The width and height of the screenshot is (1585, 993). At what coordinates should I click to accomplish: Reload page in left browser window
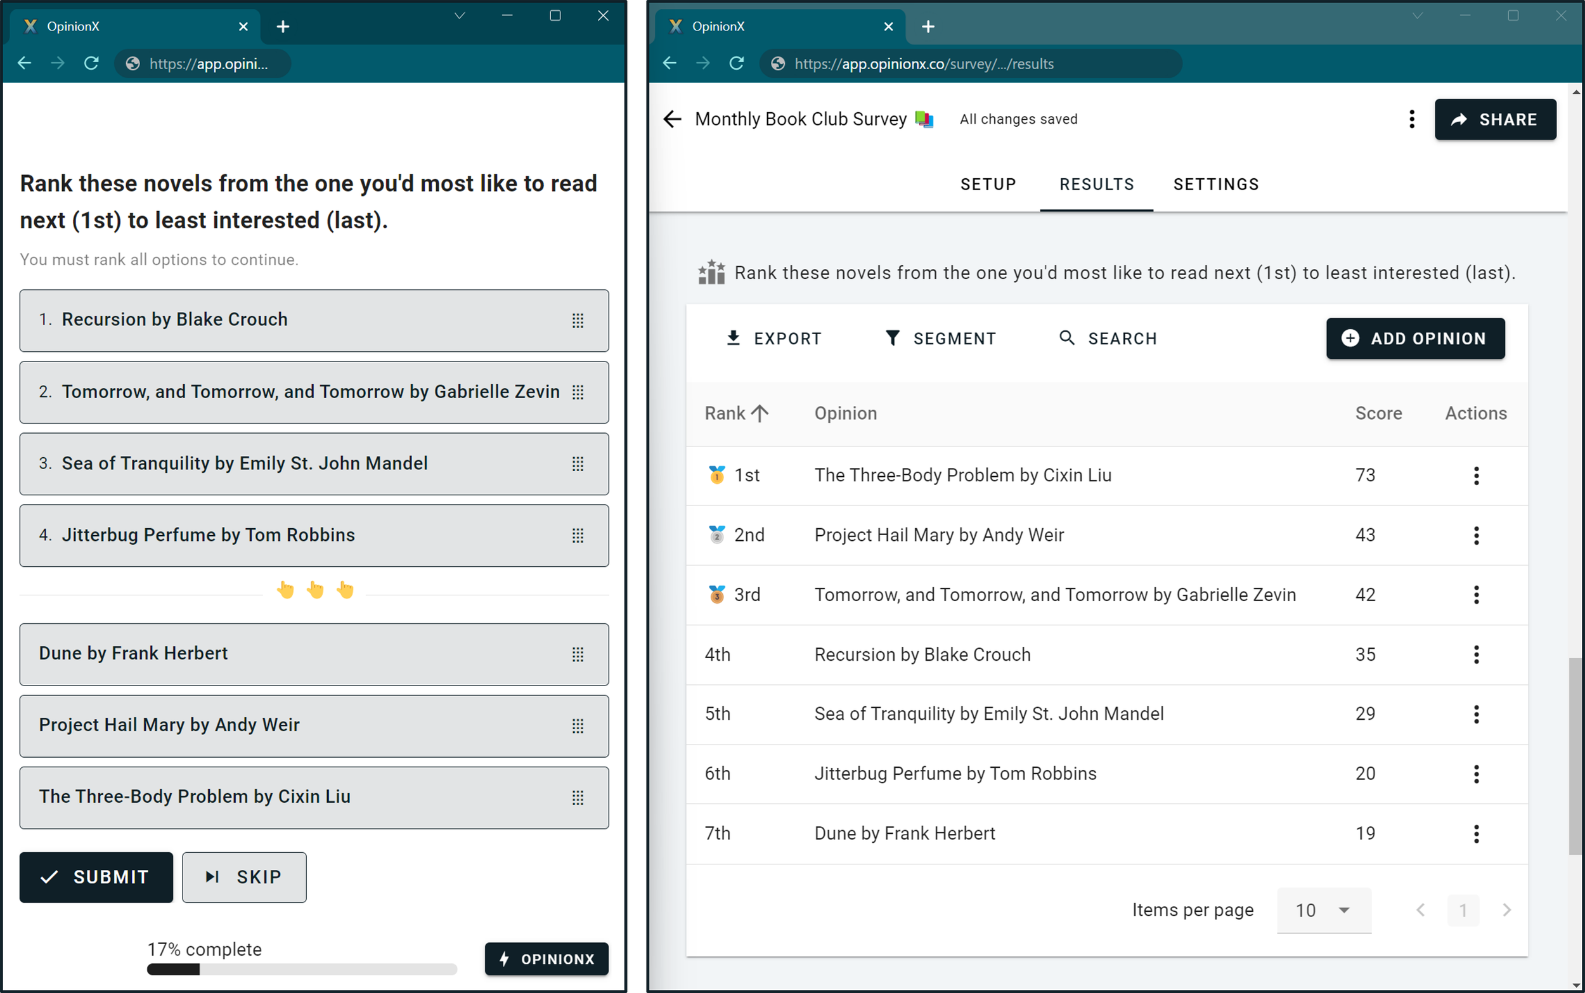click(91, 63)
